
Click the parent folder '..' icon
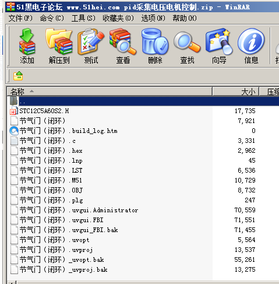tap(13, 101)
